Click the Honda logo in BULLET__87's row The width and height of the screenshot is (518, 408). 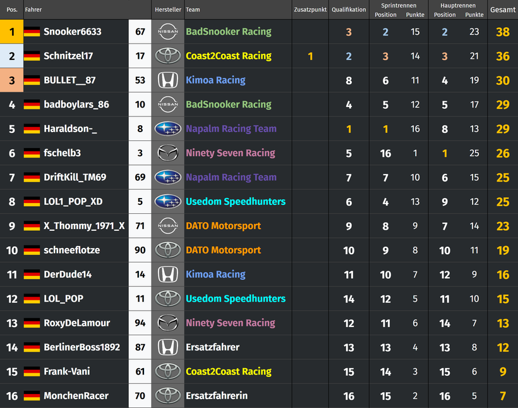[x=168, y=80]
